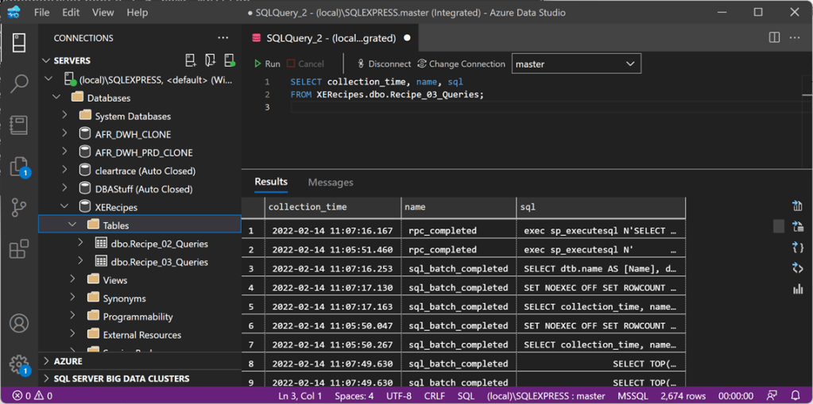The width and height of the screenshot is (813, 404).
Task: Expand the dbo.Recipe_03_Queries table node
Action: 80,262
